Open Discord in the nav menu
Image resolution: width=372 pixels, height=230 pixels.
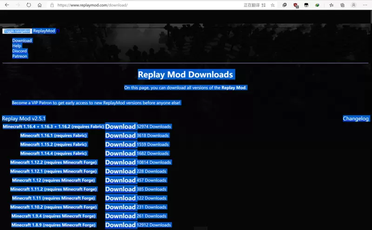pos(20,51)
